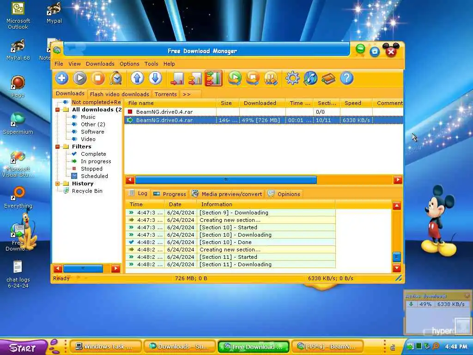Switch to the Progress tab
The width and height of the screenshot is (473, 355).
coord(170,194)
